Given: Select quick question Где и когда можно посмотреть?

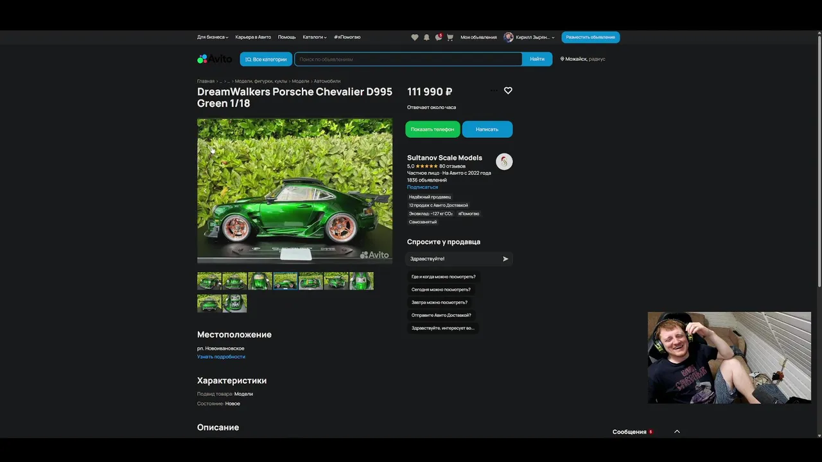Looking at the screenshot, I should 443,277.
